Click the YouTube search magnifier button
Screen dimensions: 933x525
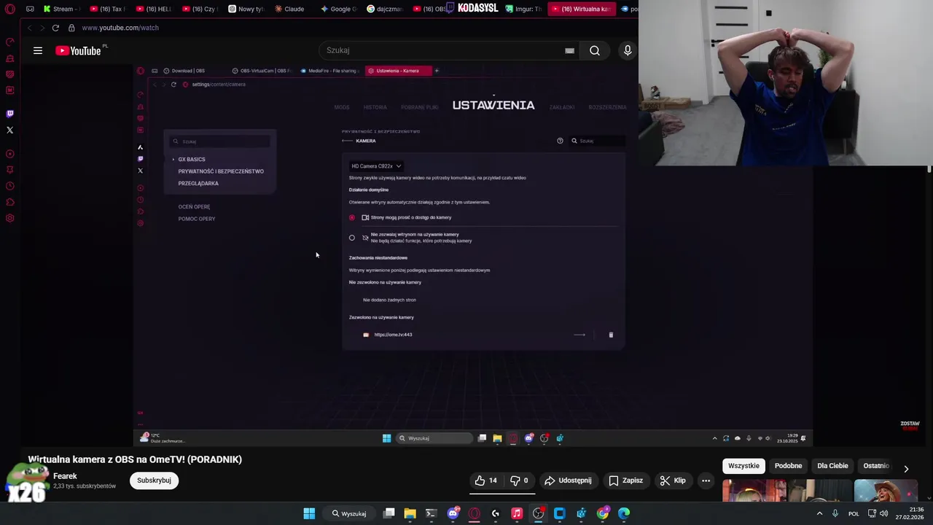(x=595, y=50)
